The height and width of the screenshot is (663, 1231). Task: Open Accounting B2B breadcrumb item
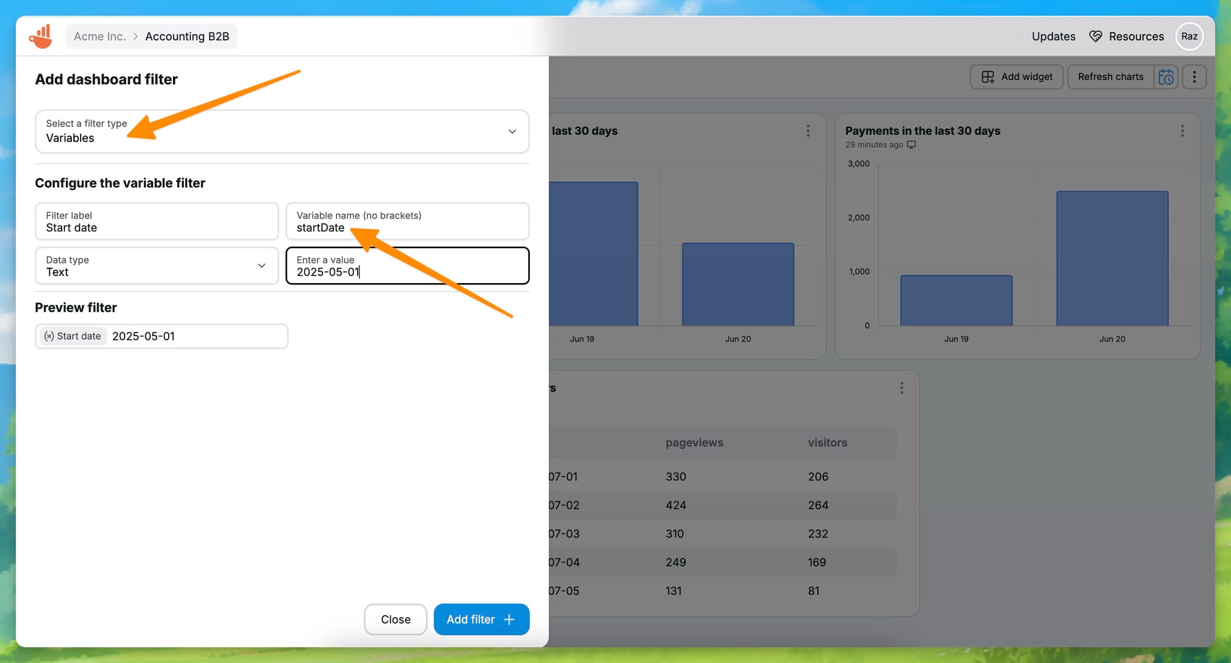pyautogui.click(x=187, y=36)
